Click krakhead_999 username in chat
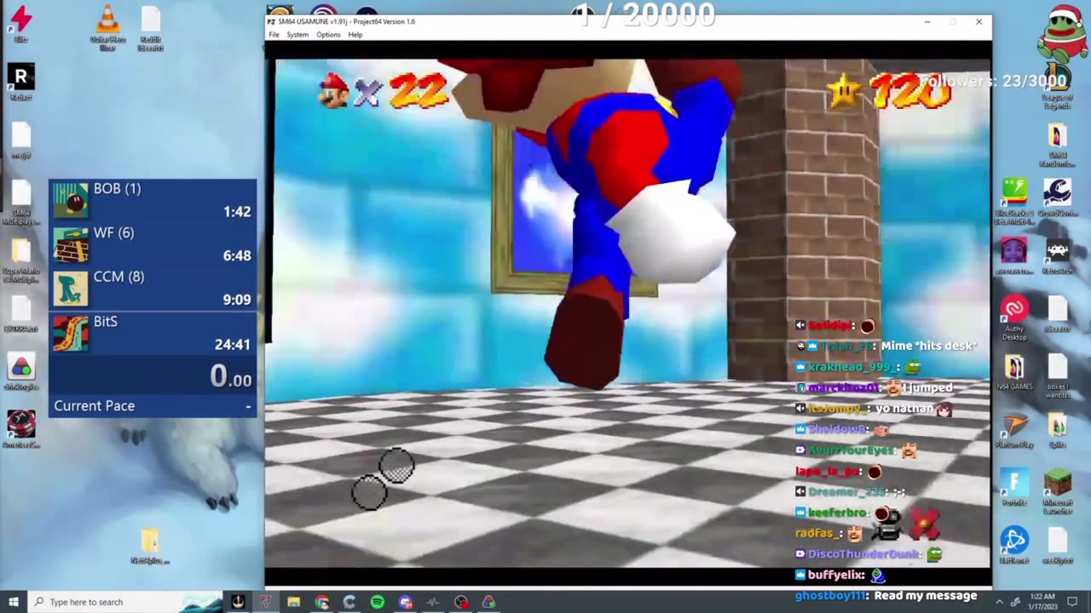The height and width of the screenshot is (613, 1091). 852,367
